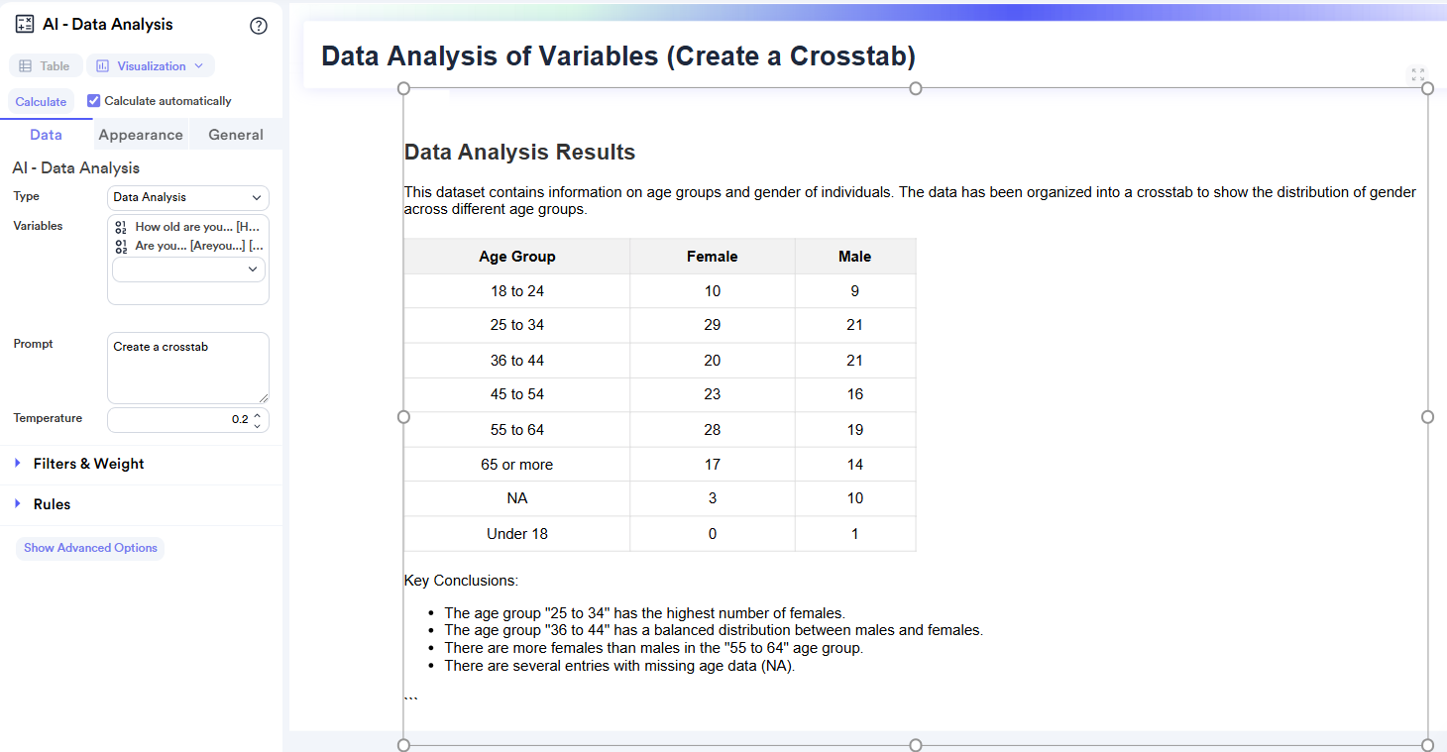Click the 'Female' column header
The image size is (1447, 752).
click(x=713, y=257)
